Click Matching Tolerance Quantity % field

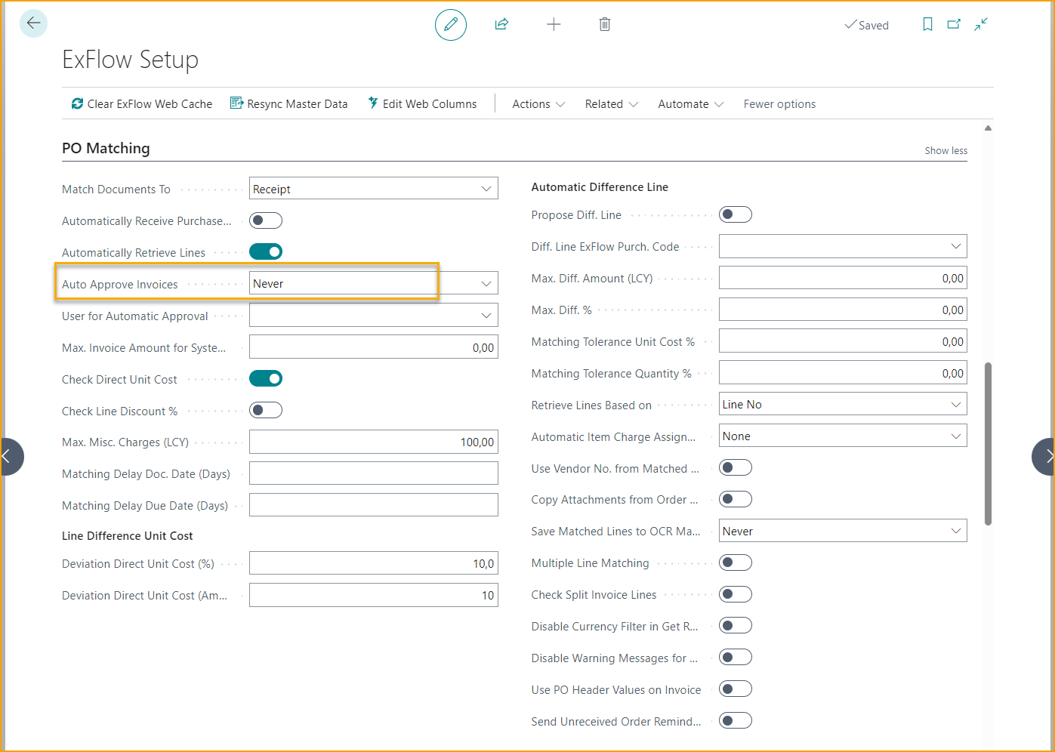pos(843,373)
